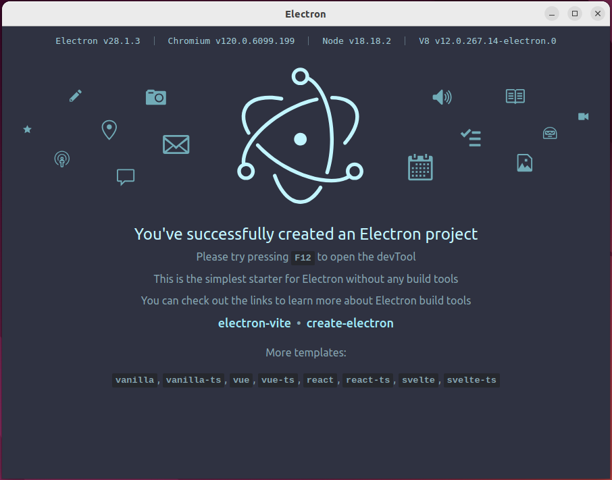This screenshot has height=480, width=612.
Task: Open the electron-vite link
Action: pos(255,323)
